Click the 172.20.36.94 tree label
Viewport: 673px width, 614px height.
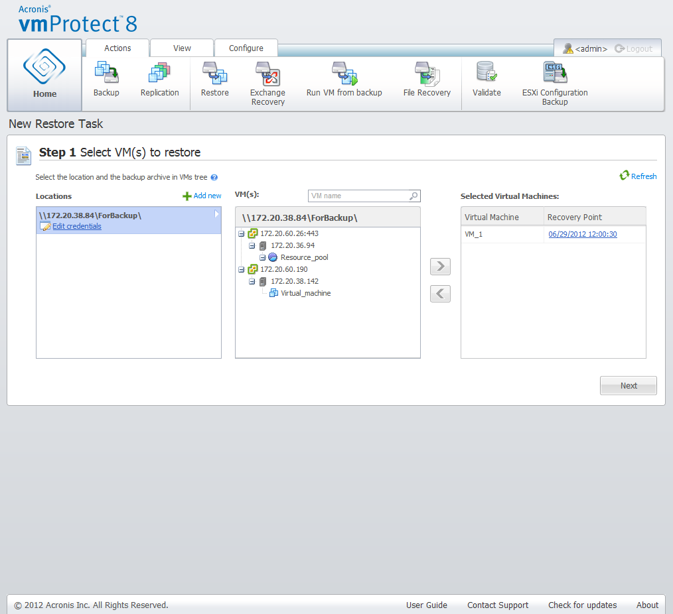tap(293, 245)
